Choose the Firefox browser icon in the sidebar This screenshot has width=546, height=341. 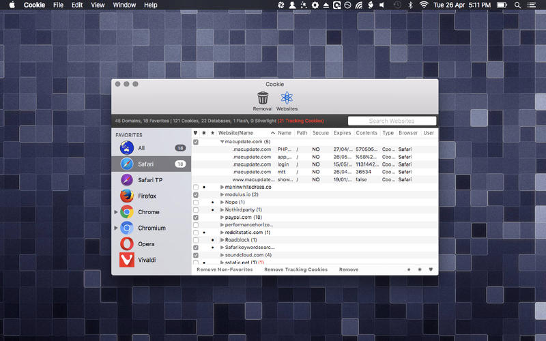pos(127,196)
